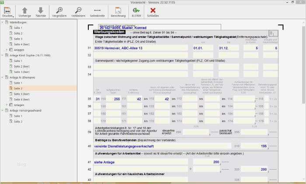306x184 pixels.
Task: Zoom in with the Vergrößern magnifier
Action: 59,10
